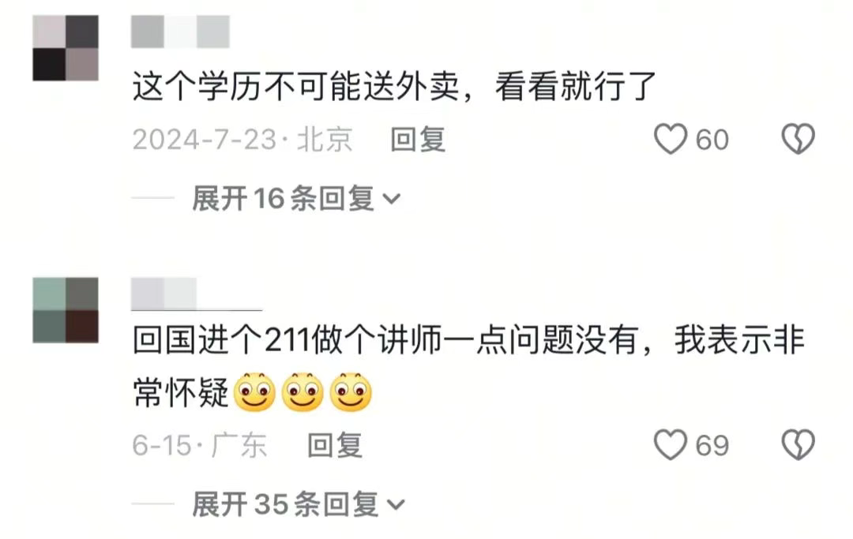Open the second commenter's green-brown avatar
This screenshot has width=853, height=539.
click(x=66, y=310)
